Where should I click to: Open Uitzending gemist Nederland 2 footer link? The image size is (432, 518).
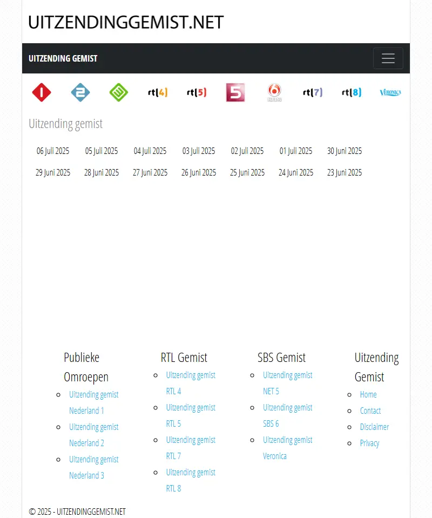(x=94, y=435)
